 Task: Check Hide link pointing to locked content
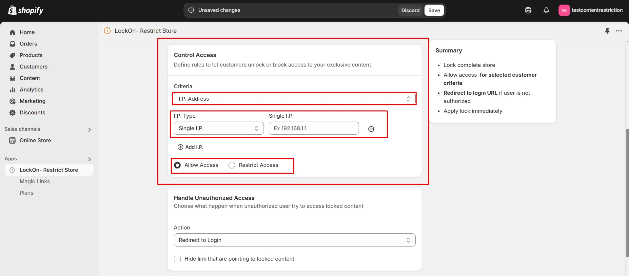point(177,259)
